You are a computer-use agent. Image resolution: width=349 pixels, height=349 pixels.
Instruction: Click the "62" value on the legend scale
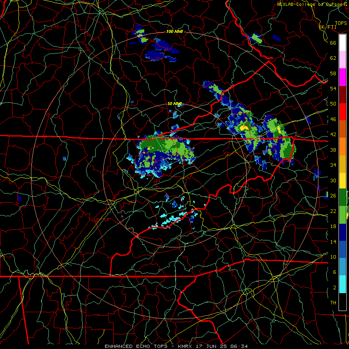pos(333,58)
